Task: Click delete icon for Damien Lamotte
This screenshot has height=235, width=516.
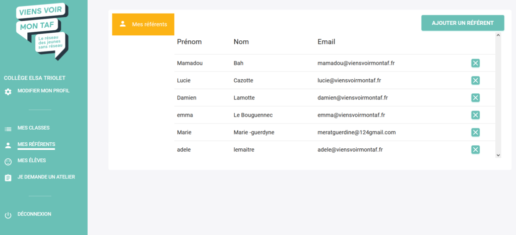Action: click(475, 98)
